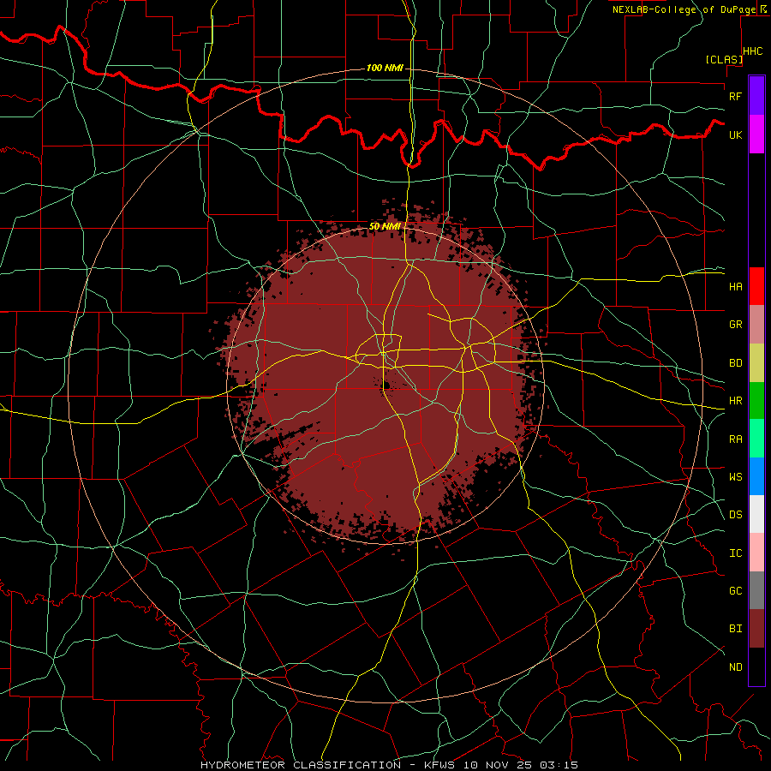Click the black radar site dot at center
The image size is (771, 771).
click(386, 386)
